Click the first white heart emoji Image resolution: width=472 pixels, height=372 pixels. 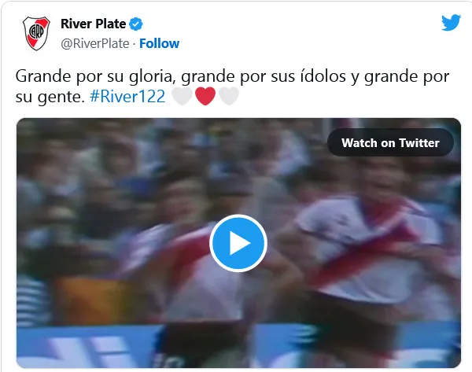pyautogui.click(x=183, y=96)
